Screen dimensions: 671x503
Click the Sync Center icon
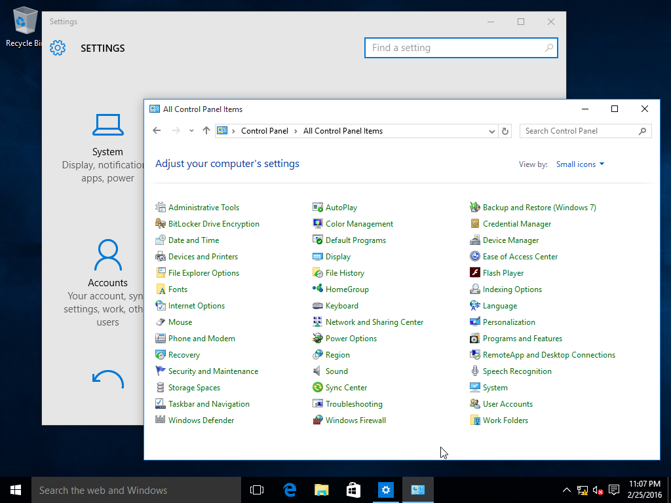[318, 388]
